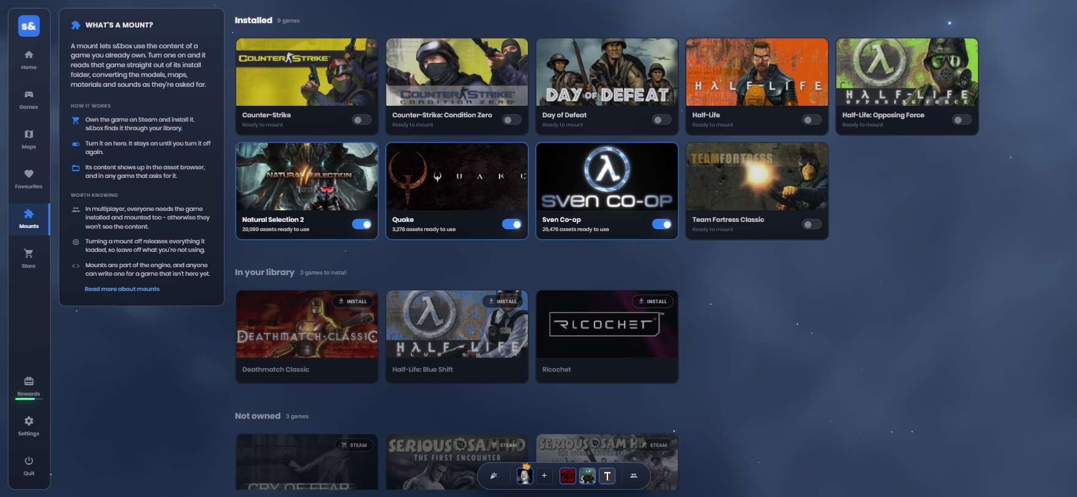Screen dimensions: 1077x497
Task: Click Ricochet game thumbnail
Action: pyautogui.click(x=607, y=324)
